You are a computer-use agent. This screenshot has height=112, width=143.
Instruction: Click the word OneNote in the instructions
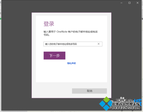(x=62, y=32)
